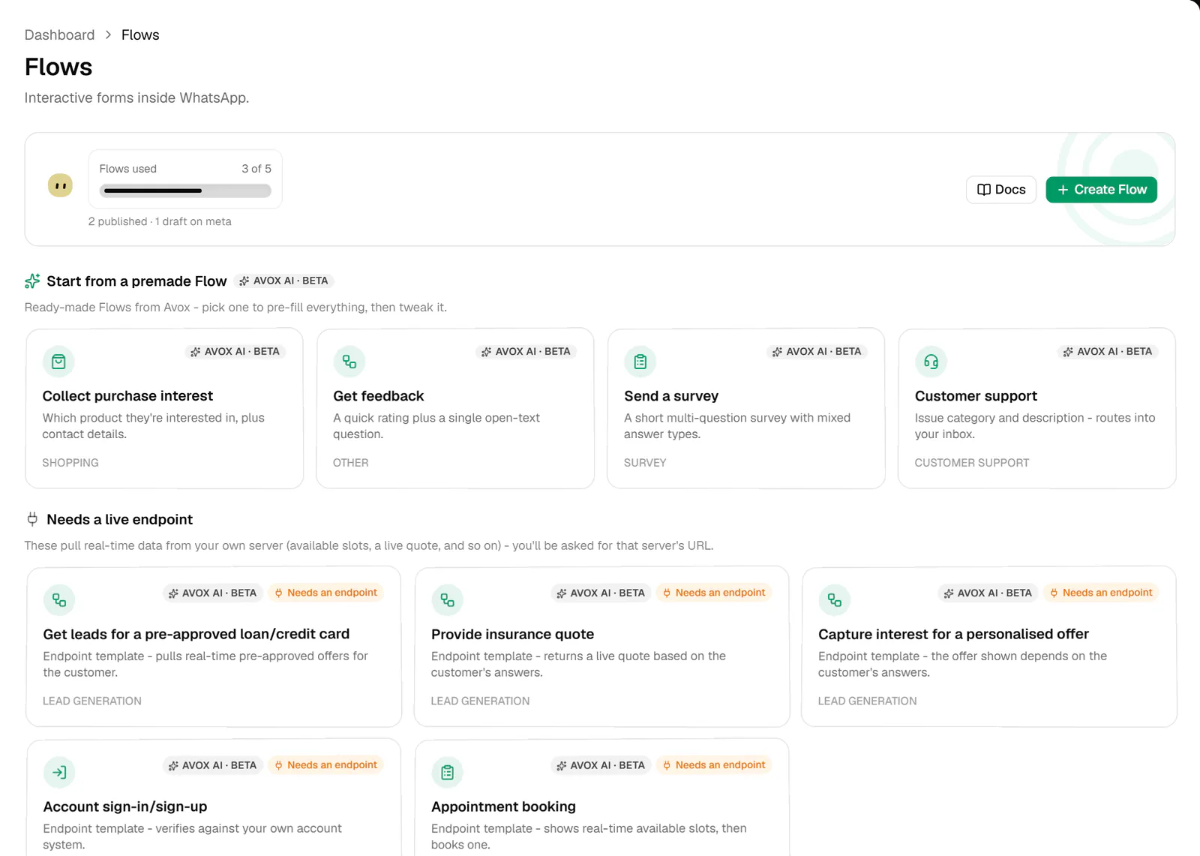Click the Flows used progress bar

[185, 191]
